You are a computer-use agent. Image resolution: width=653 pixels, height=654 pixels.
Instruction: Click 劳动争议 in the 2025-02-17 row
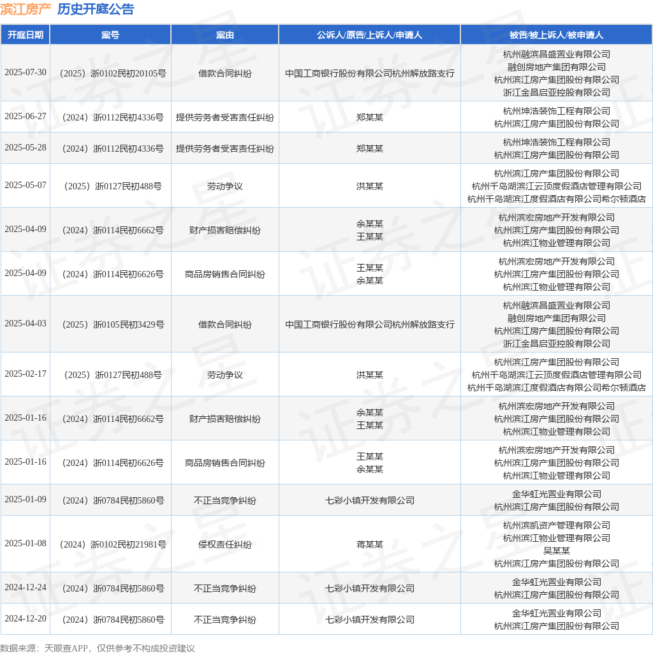(225, 375)
